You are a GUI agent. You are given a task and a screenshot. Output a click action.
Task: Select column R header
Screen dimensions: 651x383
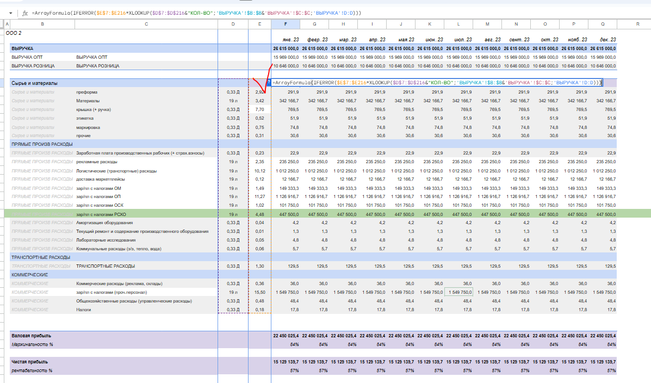coord(638,24)
